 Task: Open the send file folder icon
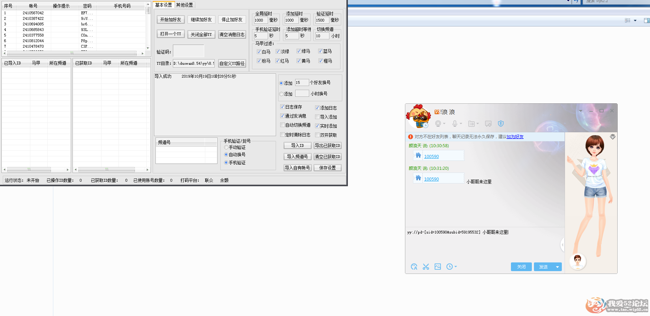[472, 124]
